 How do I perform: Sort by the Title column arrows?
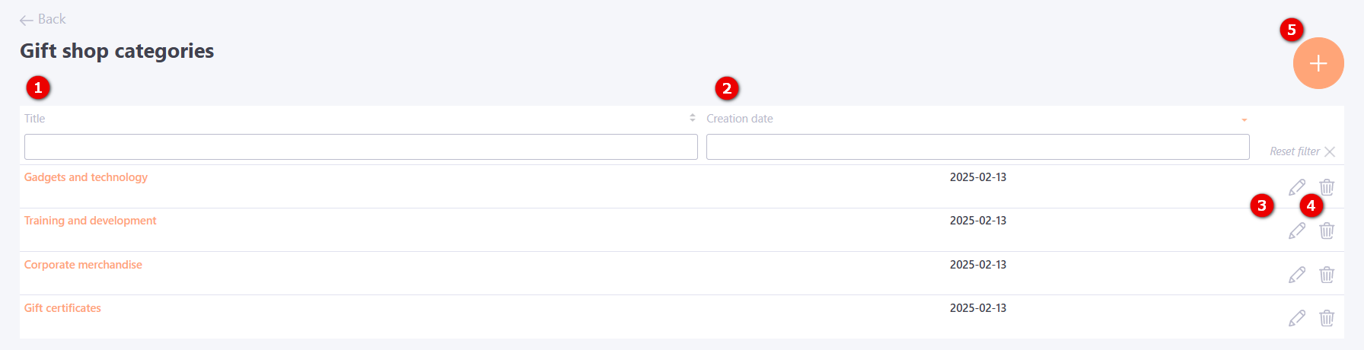(x=693, y=118)
